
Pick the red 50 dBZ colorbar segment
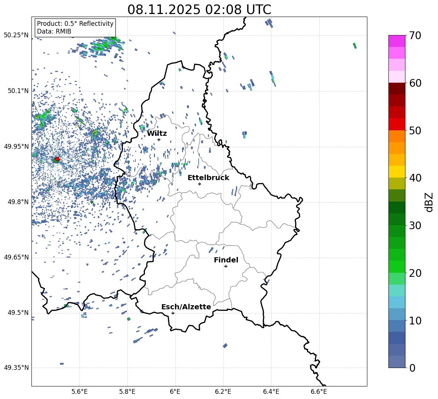(x=397, y=124)
